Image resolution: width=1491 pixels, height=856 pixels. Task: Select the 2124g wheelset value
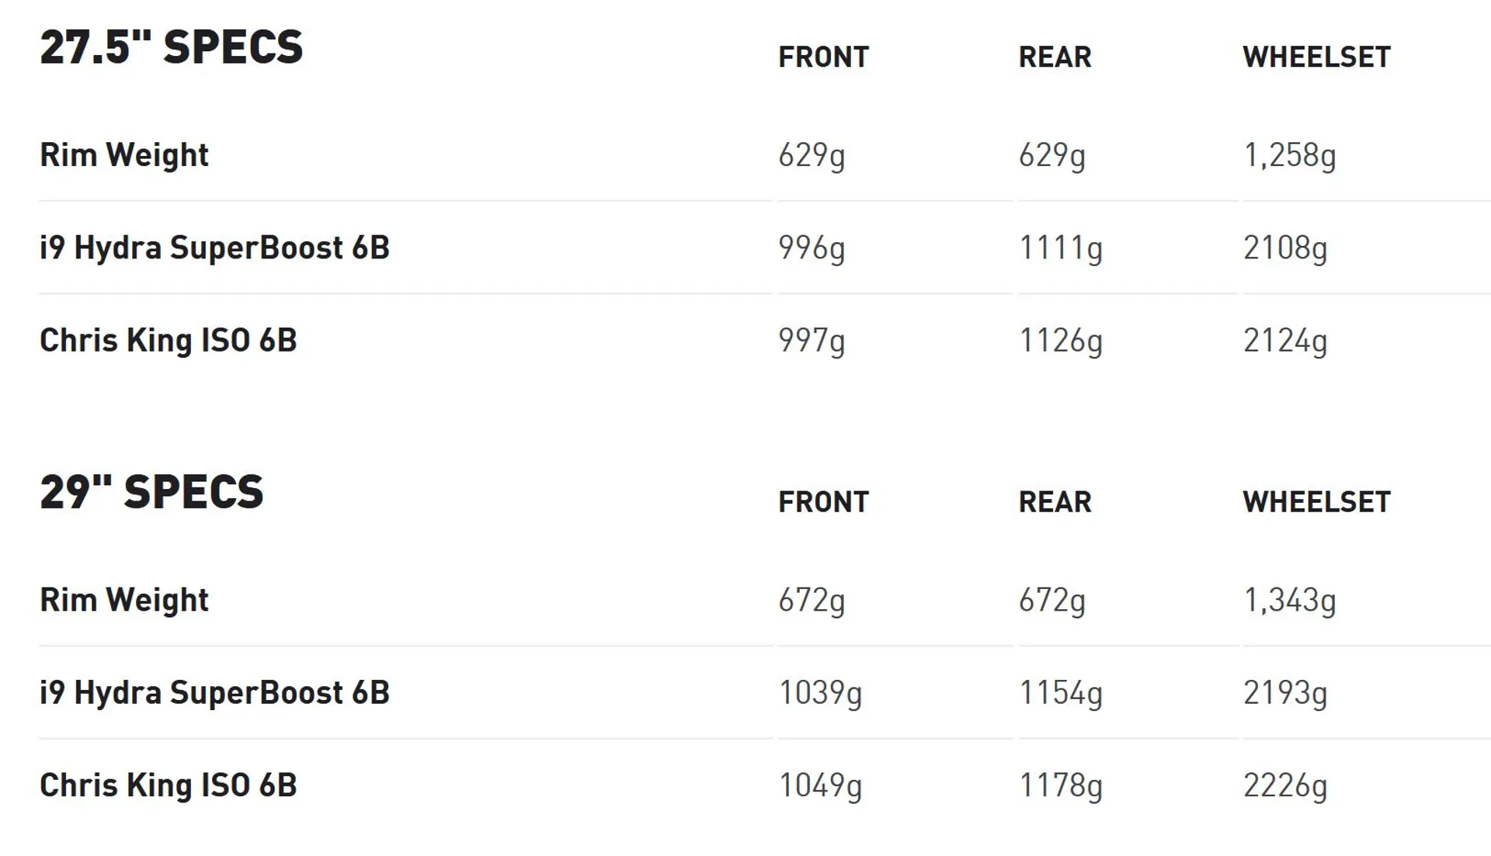(1285, 341)
